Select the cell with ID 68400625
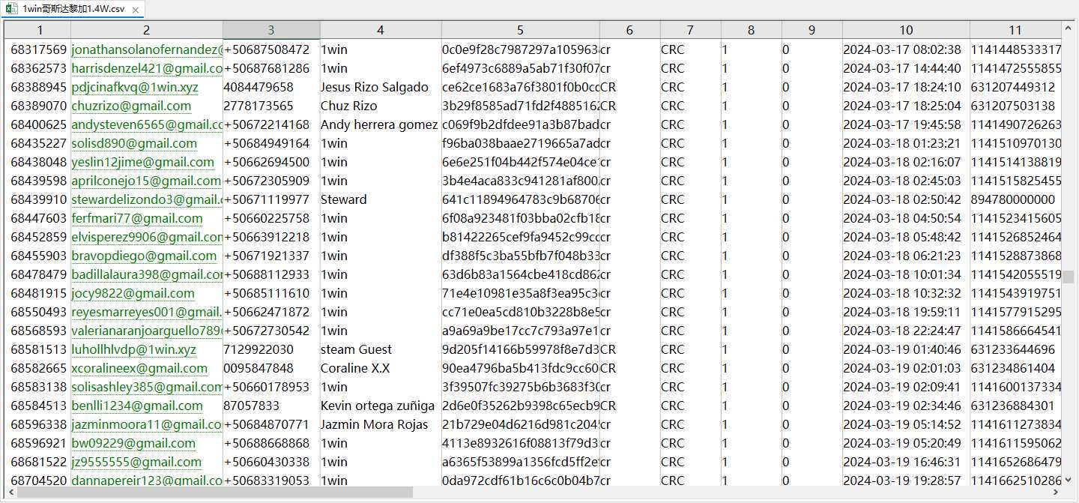Viewport: 1079px width, 503px height. click(38, 124)
